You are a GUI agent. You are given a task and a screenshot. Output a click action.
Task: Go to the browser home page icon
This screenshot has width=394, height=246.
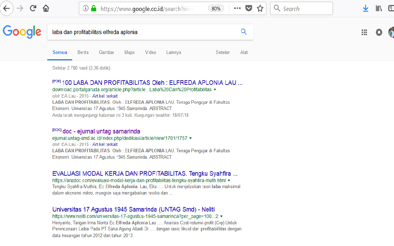click(46, 9)
